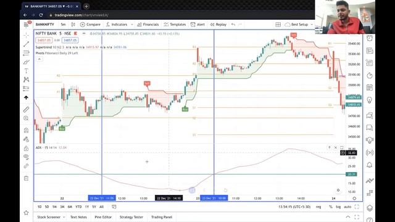
Task: Open the chart patterns tool
Action: [x=26, y=80]
